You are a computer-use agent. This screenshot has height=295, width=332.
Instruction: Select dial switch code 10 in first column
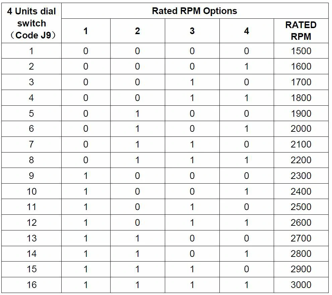tap(31, 191)
